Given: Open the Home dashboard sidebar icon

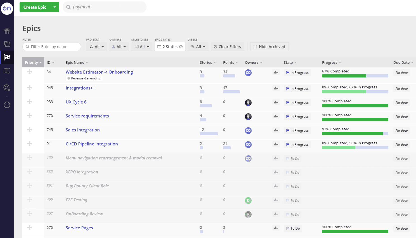Looking at the screenshot, I should click(7, 30).
